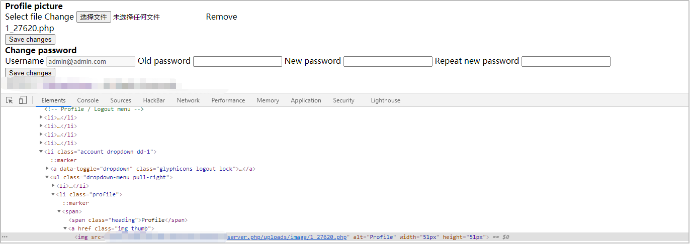The width and height of the screenshot is (690, 244).
Task: Open the 1_27620.php image src link
Action: (287, 237)
